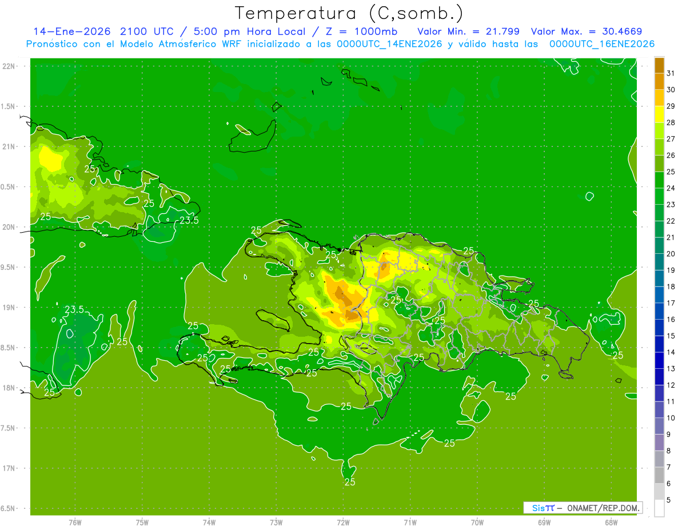Click the longitude label "68W"
Viewport: 686px width, 530px height.
point(611,523)
